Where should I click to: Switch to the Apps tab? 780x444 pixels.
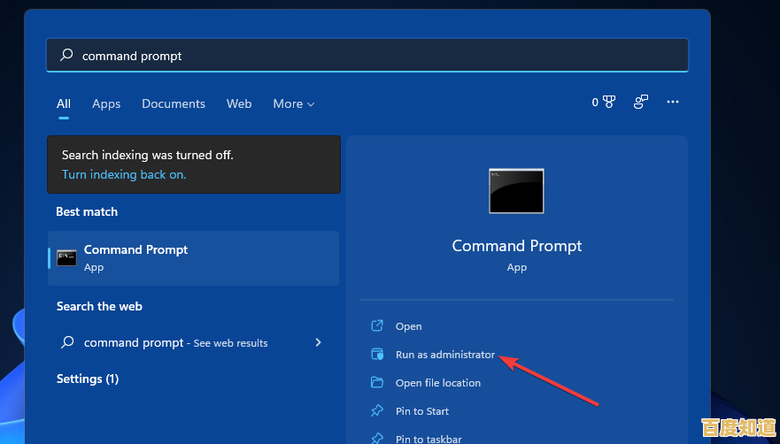tap(106, 104)
